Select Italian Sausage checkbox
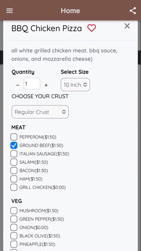Image resolution: width=141 pixels, height=251 pixels. pyautogui.click(x=14, y=154)
